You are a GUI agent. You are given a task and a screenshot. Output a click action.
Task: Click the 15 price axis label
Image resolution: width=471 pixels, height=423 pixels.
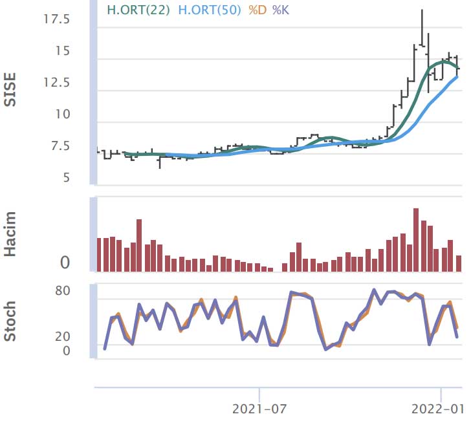pyautogui.click(x=63, y=51)
